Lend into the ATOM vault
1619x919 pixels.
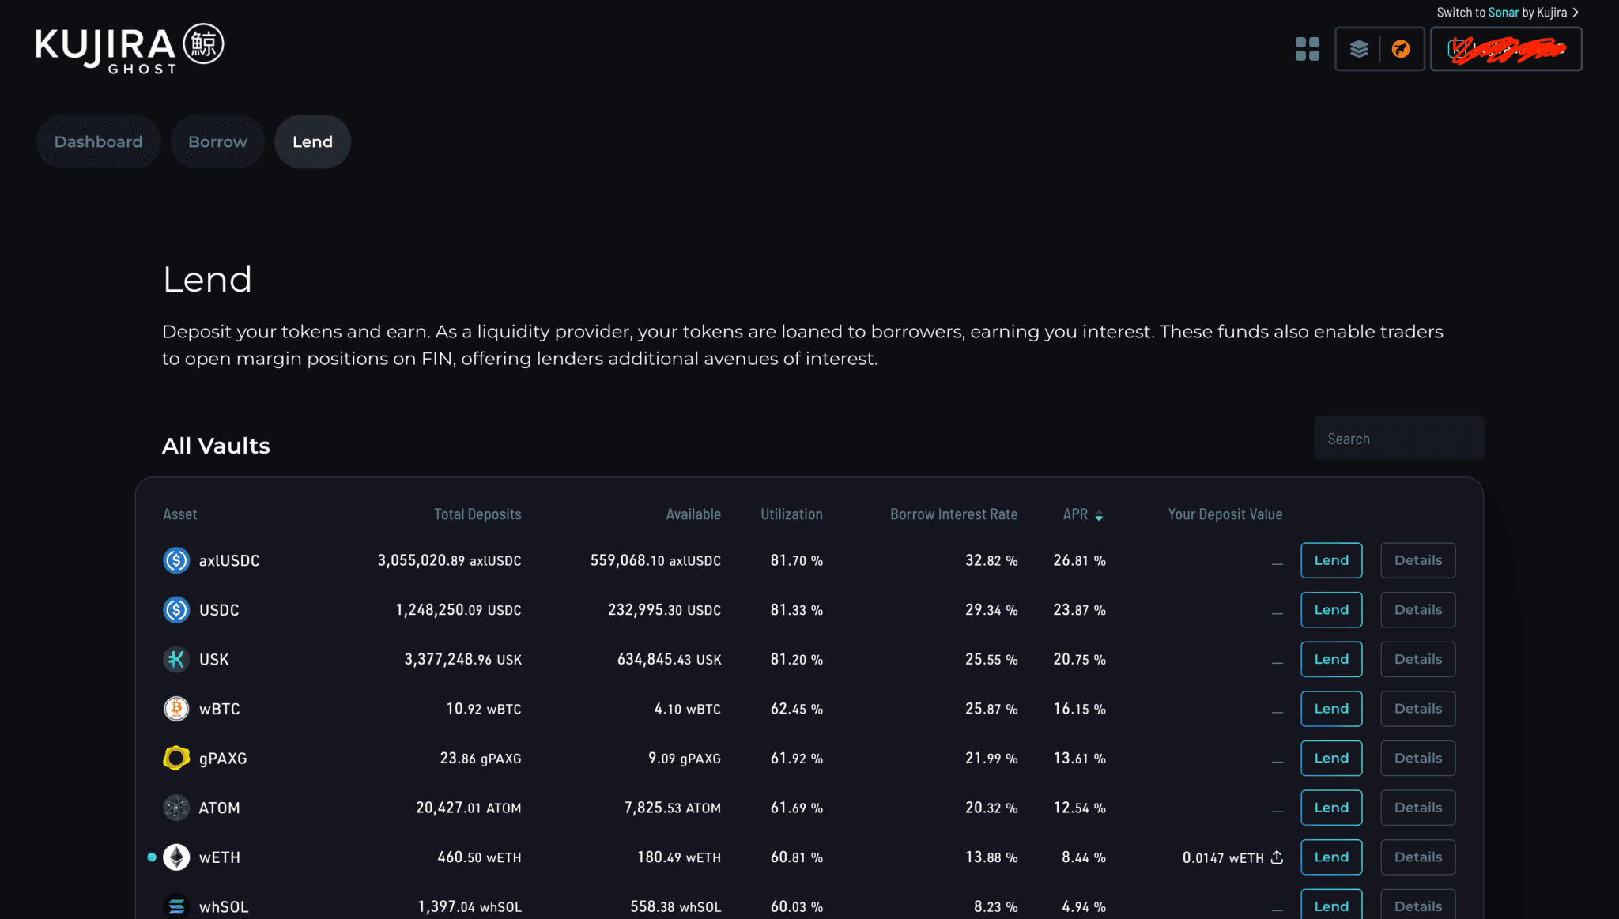pyautogui.click(x=1331, y=808)
